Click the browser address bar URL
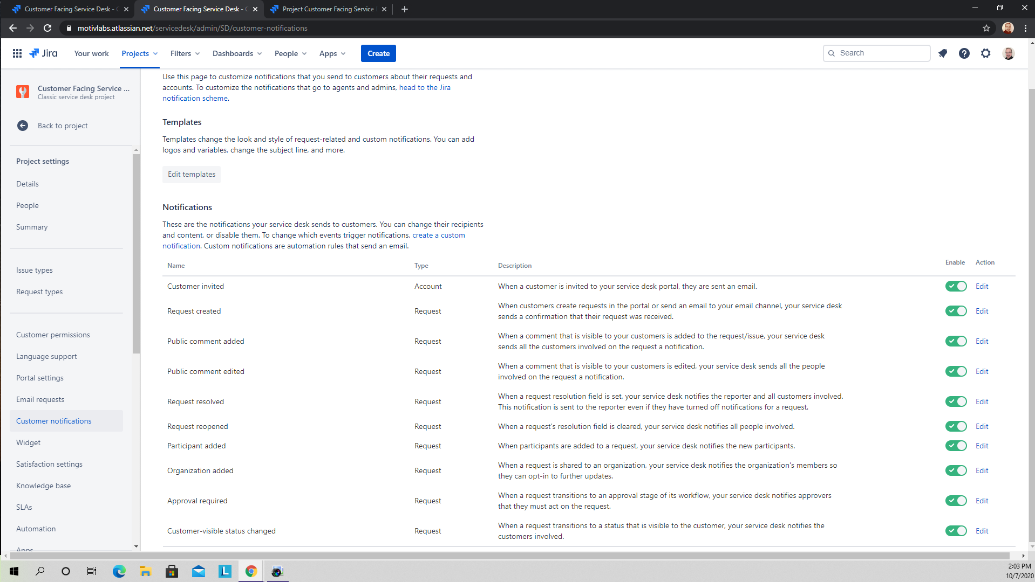 coord(193,28)
